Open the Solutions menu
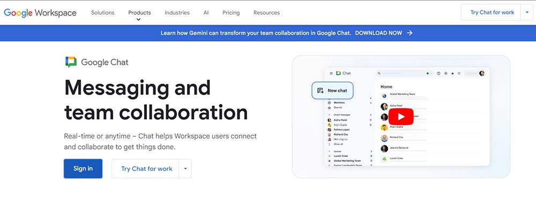 [x=102, y=13]
